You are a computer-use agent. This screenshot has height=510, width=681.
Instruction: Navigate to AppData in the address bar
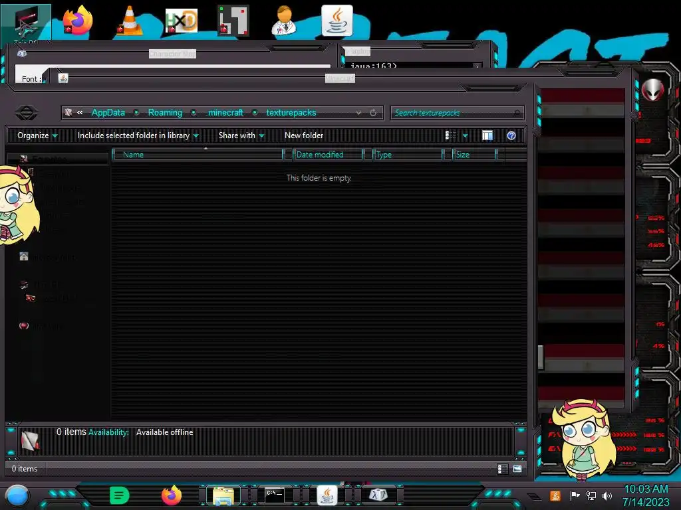(x=108, y=113)
